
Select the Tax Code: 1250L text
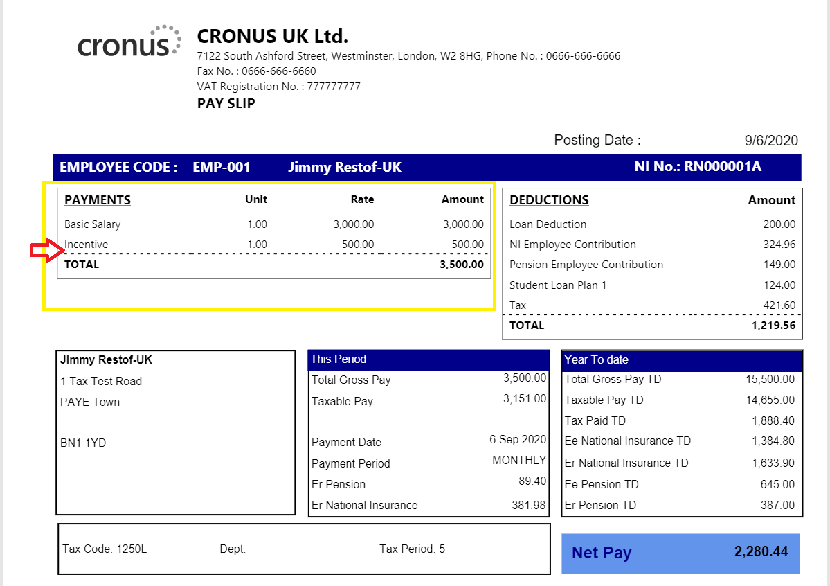[105, 549]
